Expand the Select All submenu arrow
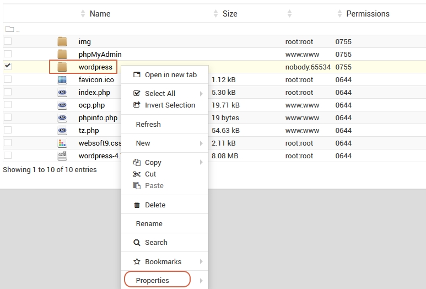This screenshot has width=426, height=289. [x=201, y=94]
